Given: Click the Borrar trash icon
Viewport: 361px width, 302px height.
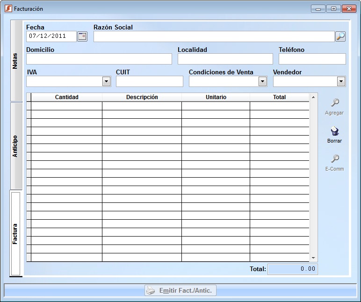Looking at the screenshot, I should tap(334, 131).
